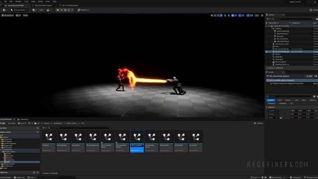
Task: Select the translate gizmo tool in viewport
Action: click(x=215, y=15)
